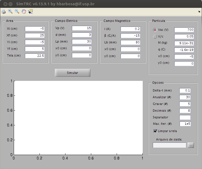The image size is (202, 169).
Task: Click the M (kg) mass field
Action: [184, 43]
